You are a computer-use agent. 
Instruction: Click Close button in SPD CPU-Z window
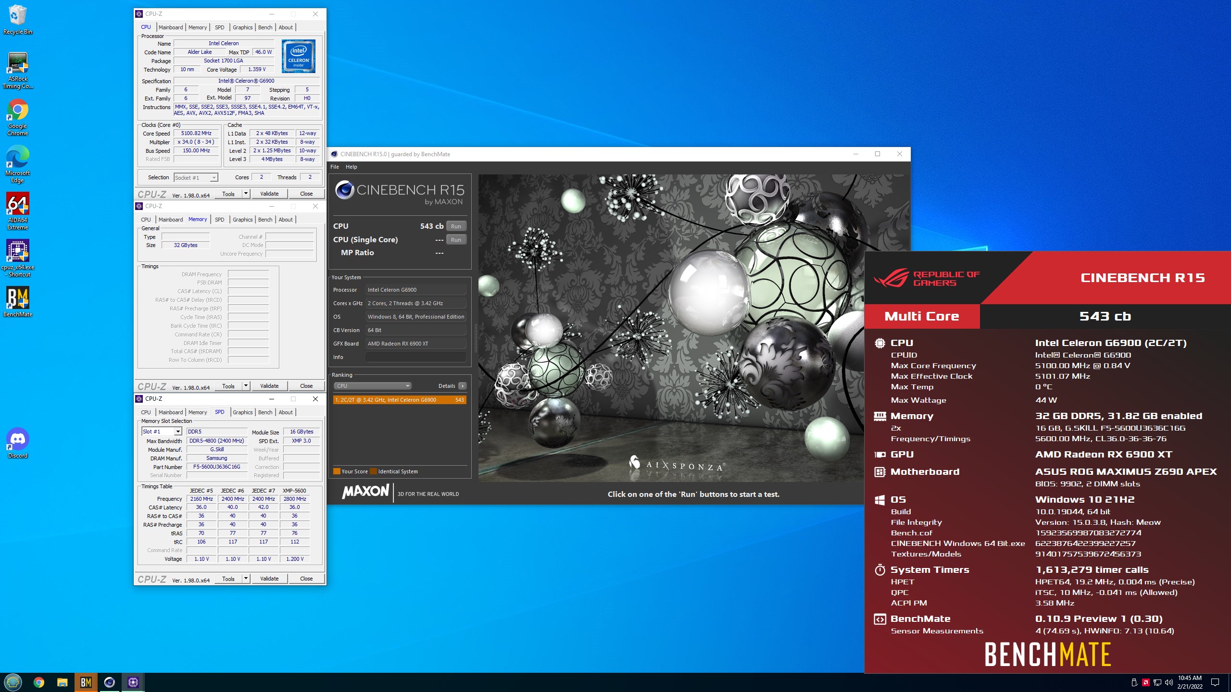coord(306,579)
